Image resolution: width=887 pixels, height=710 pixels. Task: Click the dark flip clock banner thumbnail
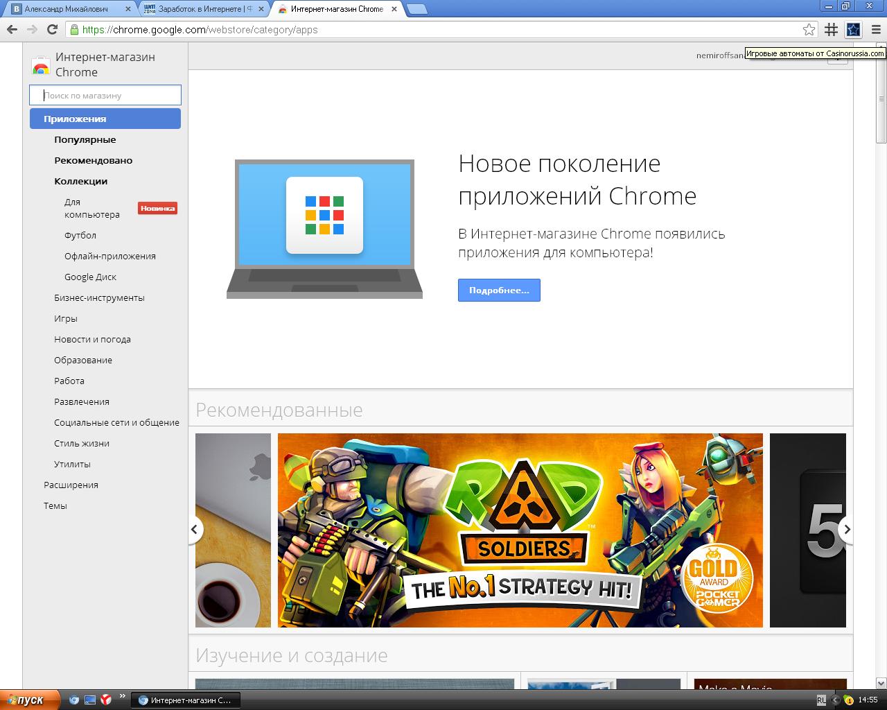click(808, 530)
